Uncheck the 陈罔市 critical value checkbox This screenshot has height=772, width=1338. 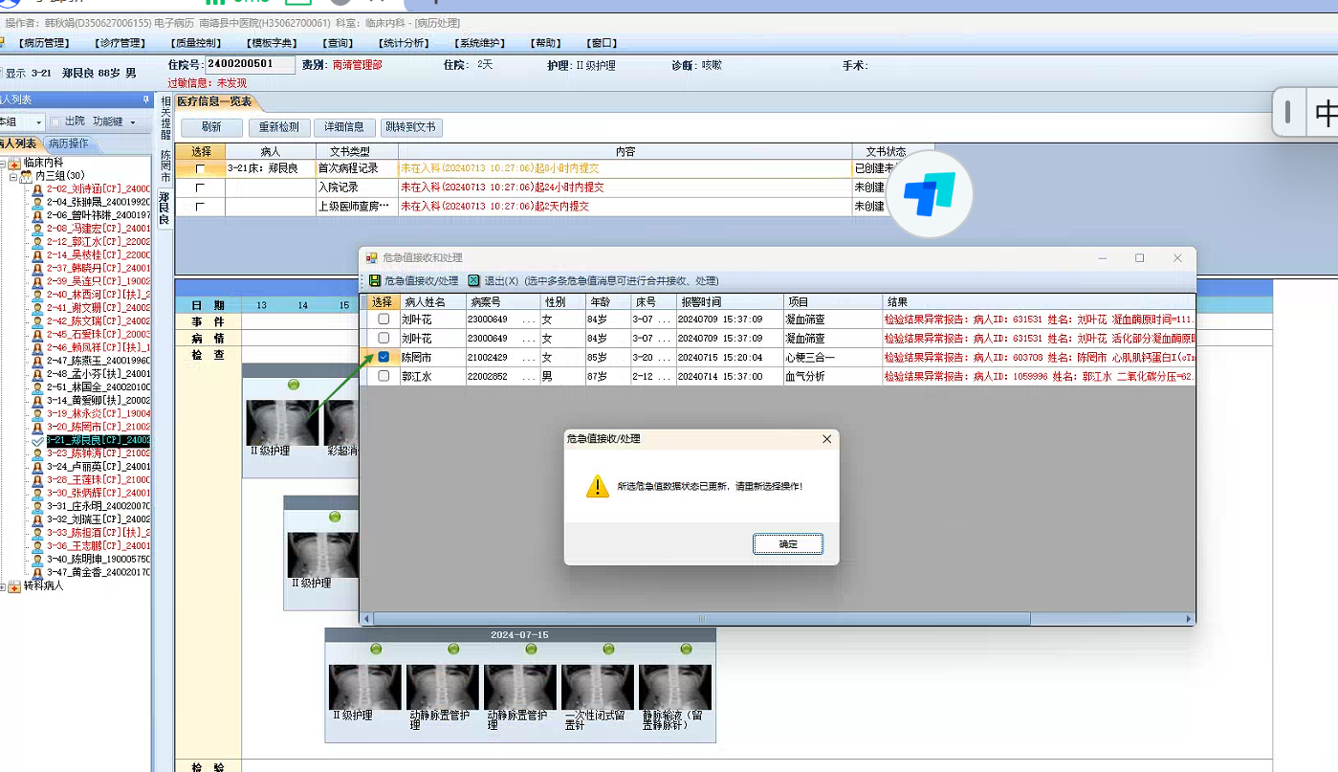pyautogui.click(x=384, y=358)
